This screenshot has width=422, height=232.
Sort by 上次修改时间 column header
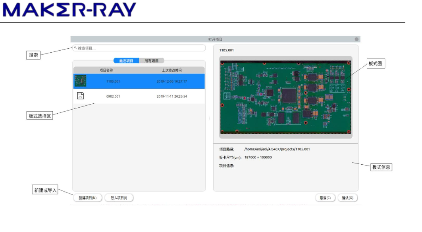click(172, 70)
